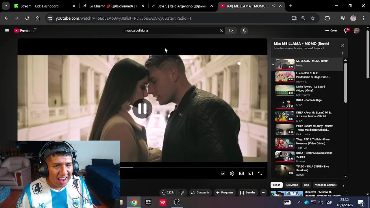Open a new browser tab
The image size is (370, 208).
[291, 6]
